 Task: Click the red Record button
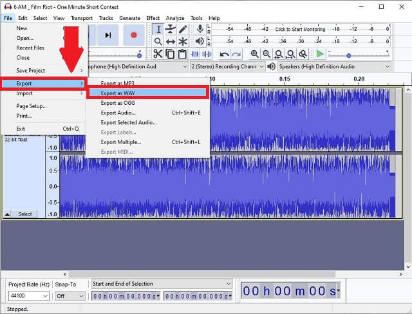tap(134, 35)
